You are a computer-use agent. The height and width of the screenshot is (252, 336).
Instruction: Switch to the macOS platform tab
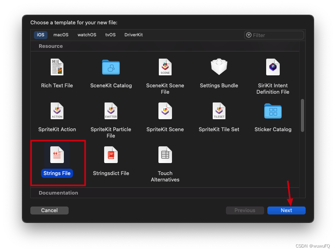(61, 35)
